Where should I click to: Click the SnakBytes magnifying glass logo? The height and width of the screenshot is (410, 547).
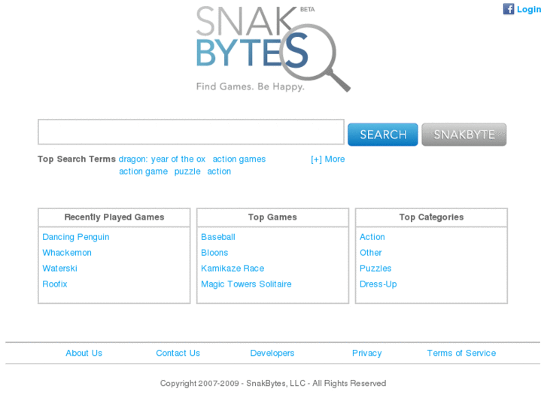point(273,49)
